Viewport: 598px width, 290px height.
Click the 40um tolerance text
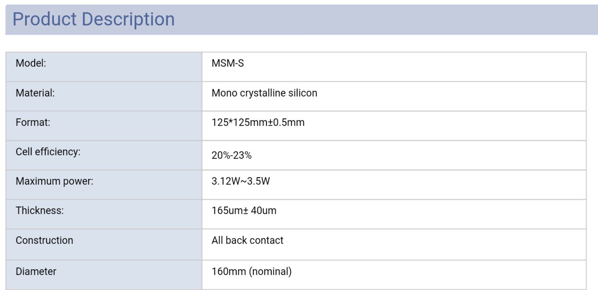point(263,211)
